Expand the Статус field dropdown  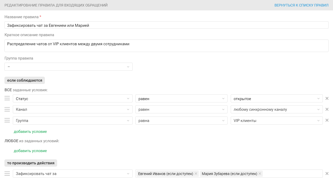(73, 99)
